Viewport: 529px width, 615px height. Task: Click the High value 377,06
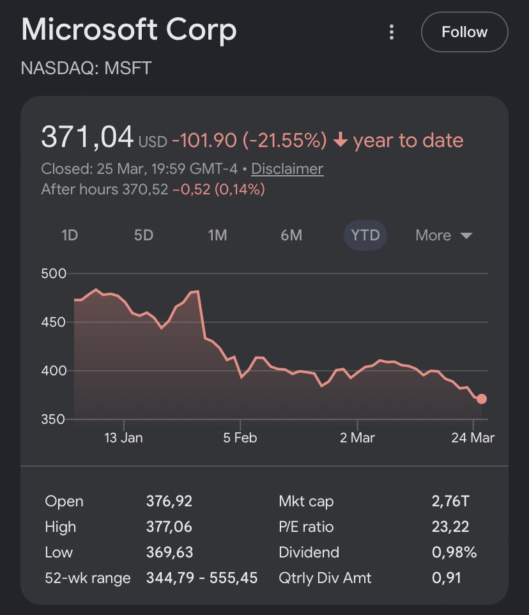pyautogui.click(x=169, y=527)
